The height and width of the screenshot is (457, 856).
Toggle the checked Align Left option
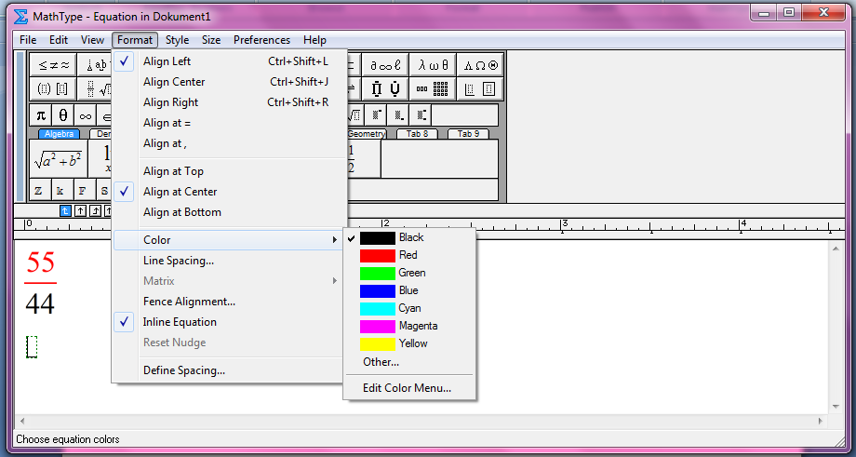click(230, 61)
